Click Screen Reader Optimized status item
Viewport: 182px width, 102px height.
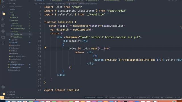point(94,97)
